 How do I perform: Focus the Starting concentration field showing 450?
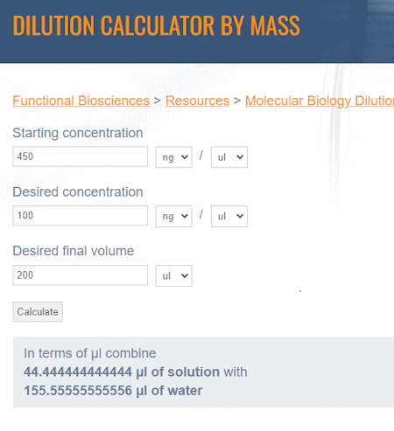(80, 156)
